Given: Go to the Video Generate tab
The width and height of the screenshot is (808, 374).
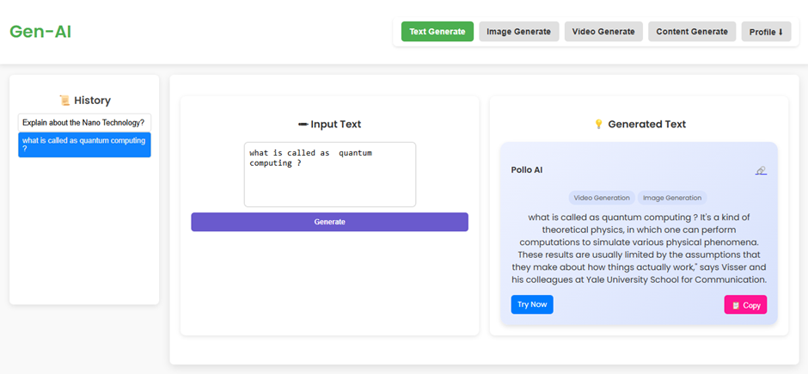Looking at the screenshot, I should 603,32.
